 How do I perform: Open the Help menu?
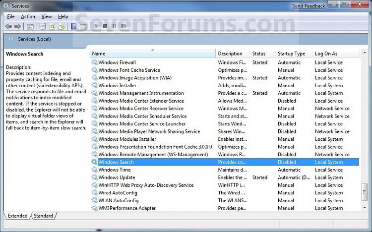click(63, 16)
